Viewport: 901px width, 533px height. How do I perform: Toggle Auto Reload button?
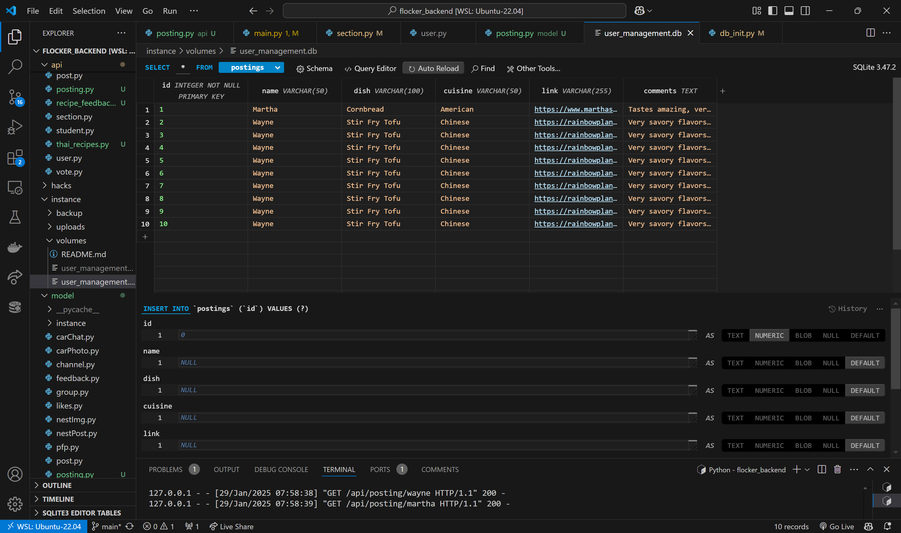click(x=433, y=68)
